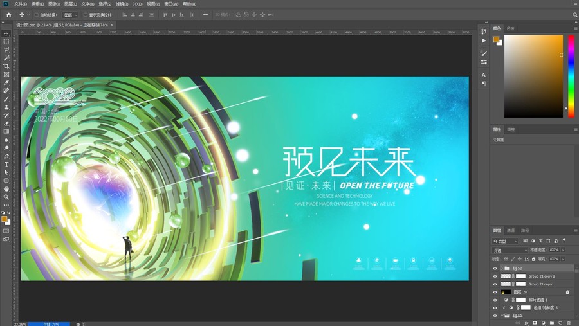Screen dimensions: 579x326
Task: Select the Gradient tool
Action: 6,131
